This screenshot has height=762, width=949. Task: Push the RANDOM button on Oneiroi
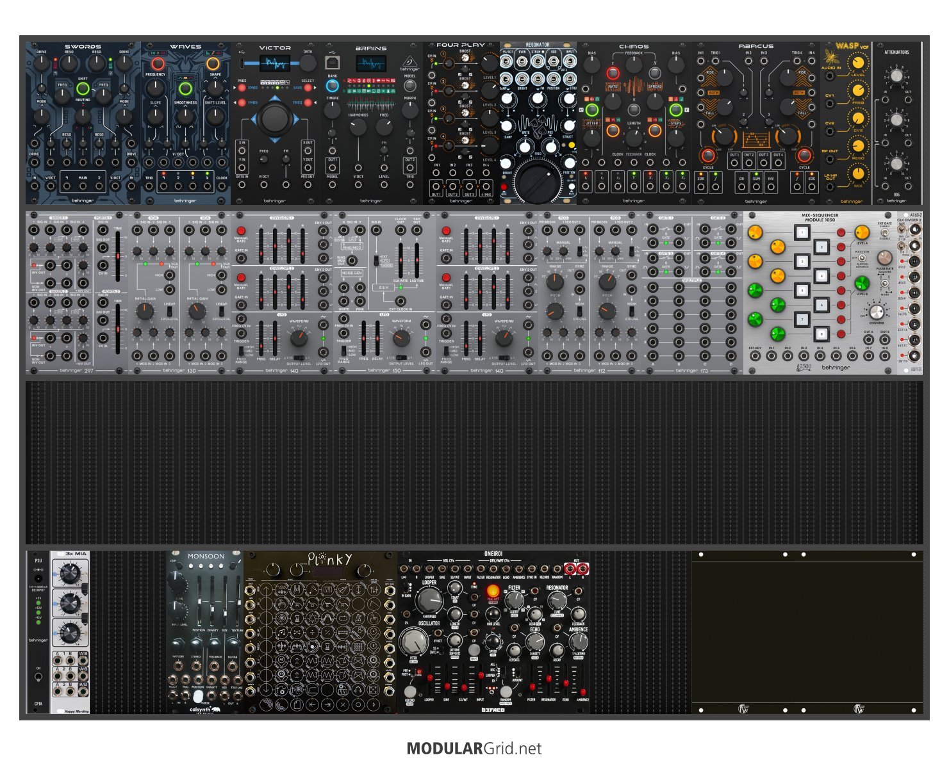(506, 692)
